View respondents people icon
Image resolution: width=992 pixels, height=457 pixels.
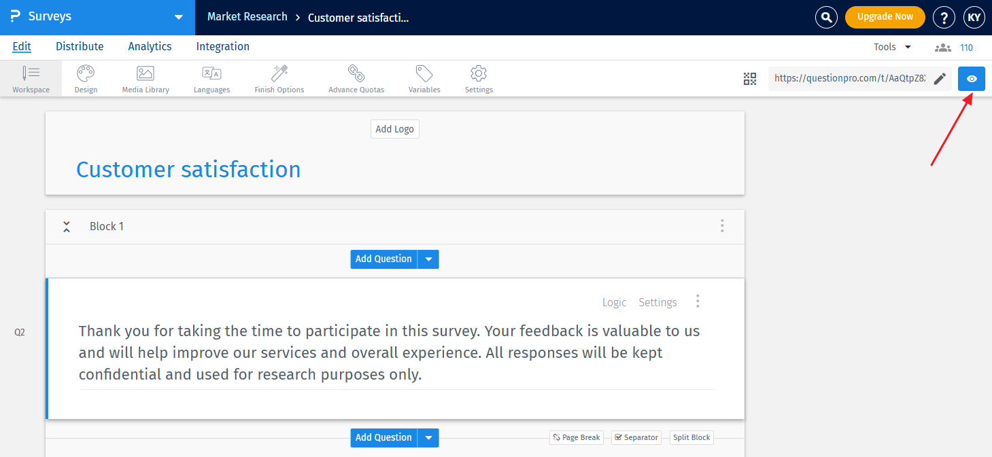(942, 48)
